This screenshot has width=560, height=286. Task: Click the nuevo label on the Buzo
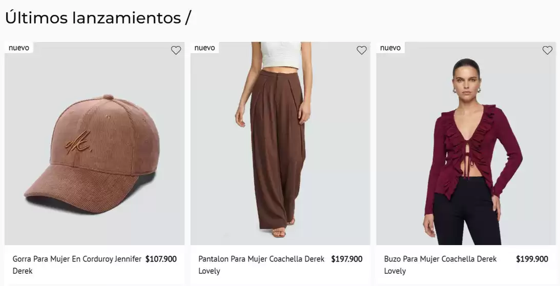click(x=390, y=47)
